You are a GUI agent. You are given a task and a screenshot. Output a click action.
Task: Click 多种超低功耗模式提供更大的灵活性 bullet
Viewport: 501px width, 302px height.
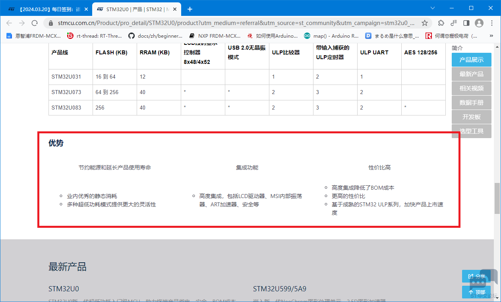(111, 204)
